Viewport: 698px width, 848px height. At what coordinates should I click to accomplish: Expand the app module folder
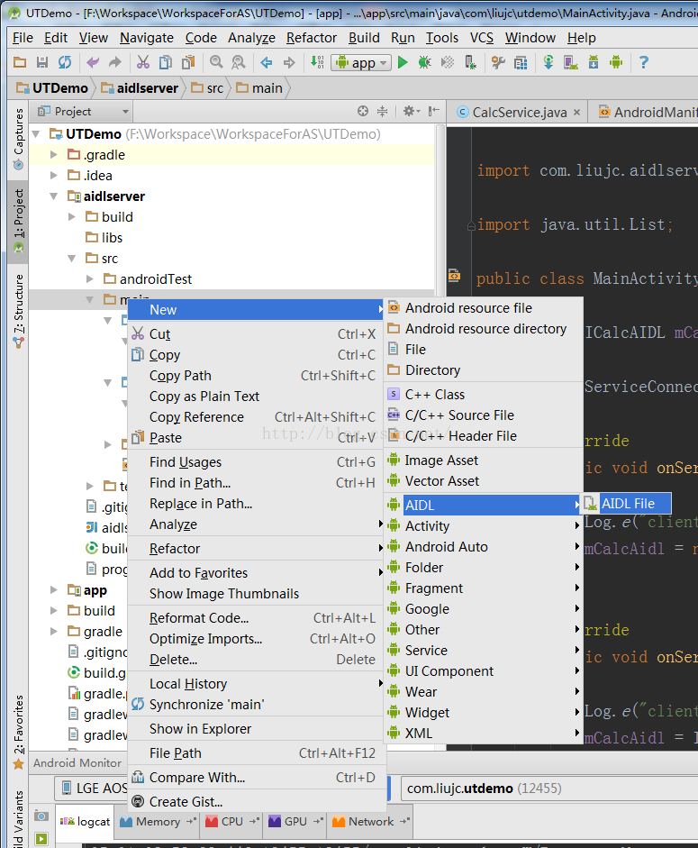(55, 590)
